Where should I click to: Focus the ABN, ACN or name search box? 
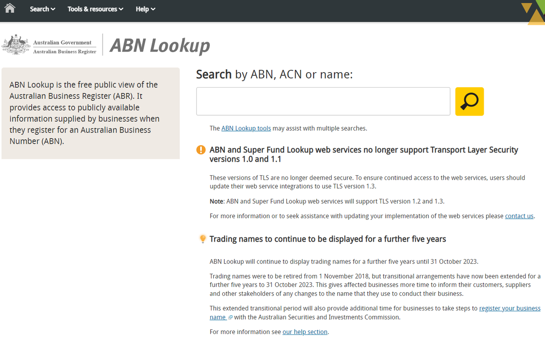coord(323,101)
